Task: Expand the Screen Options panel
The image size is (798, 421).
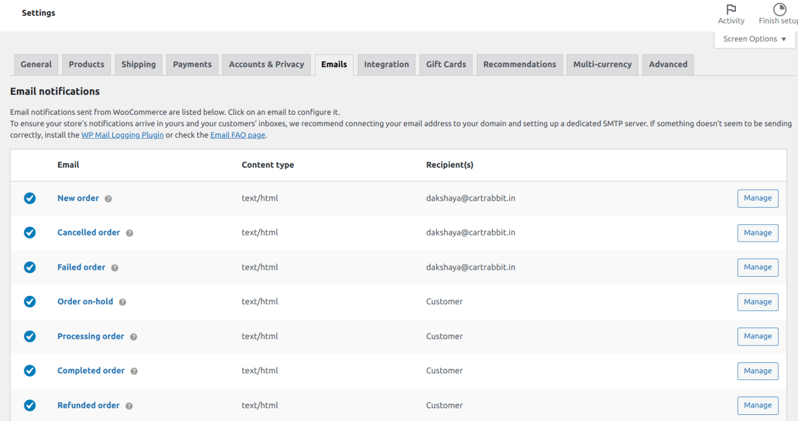Action: coord(754,38)
